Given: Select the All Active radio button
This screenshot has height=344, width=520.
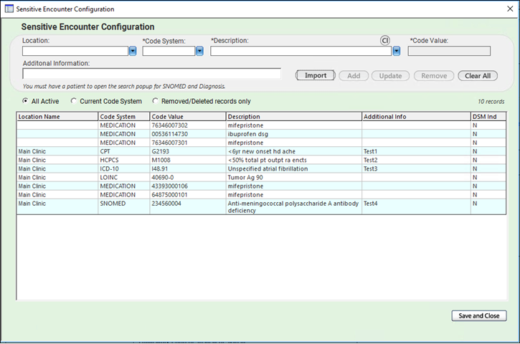Looking at the screenshot, I should pos(25,101).
